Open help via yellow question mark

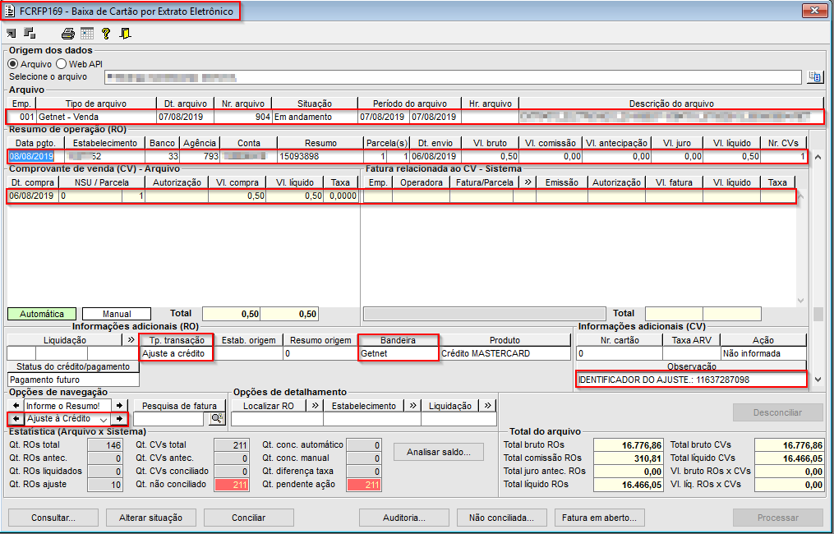click(106, 34)
